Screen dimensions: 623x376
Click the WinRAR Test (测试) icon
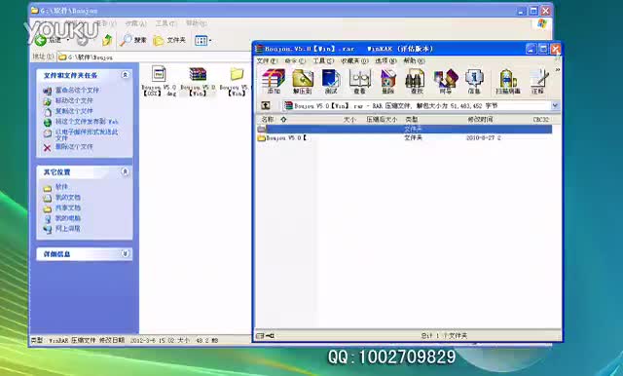tap(331, 81)
